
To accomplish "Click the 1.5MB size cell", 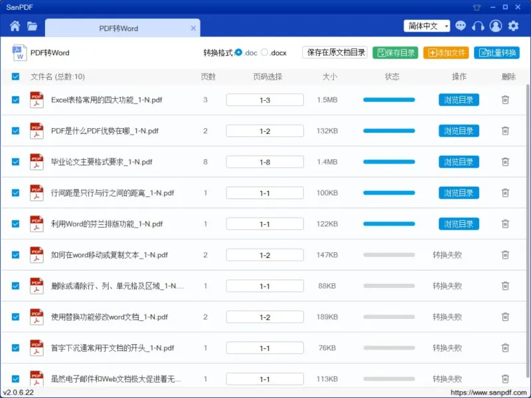I will 327,100.
